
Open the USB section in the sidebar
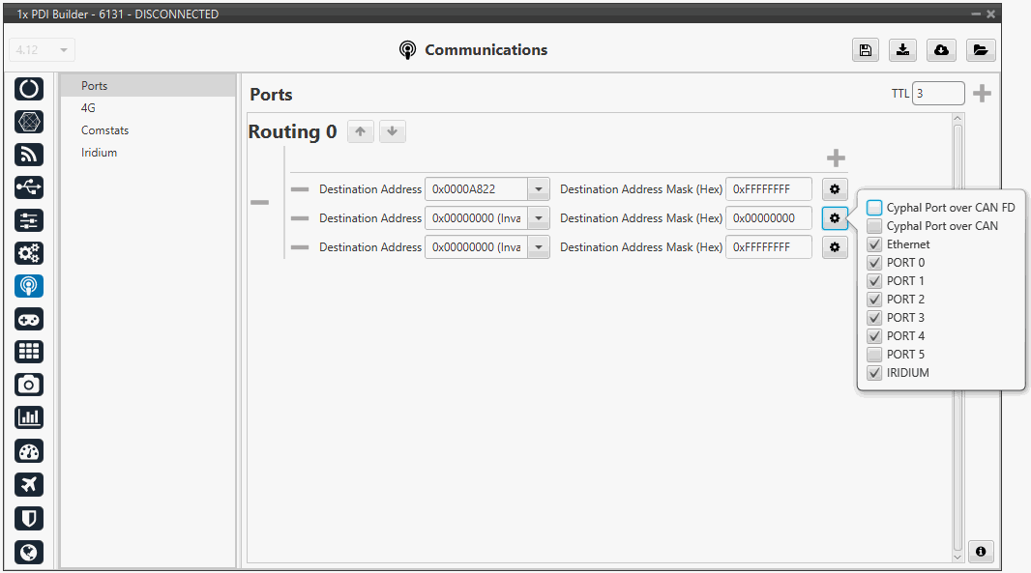click(x=29, y=187)
